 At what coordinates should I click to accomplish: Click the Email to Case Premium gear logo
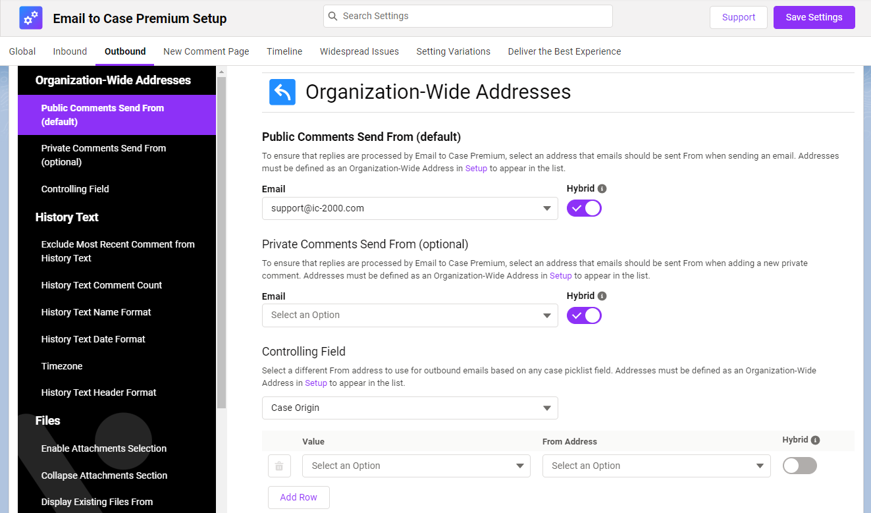click(31, 18)
